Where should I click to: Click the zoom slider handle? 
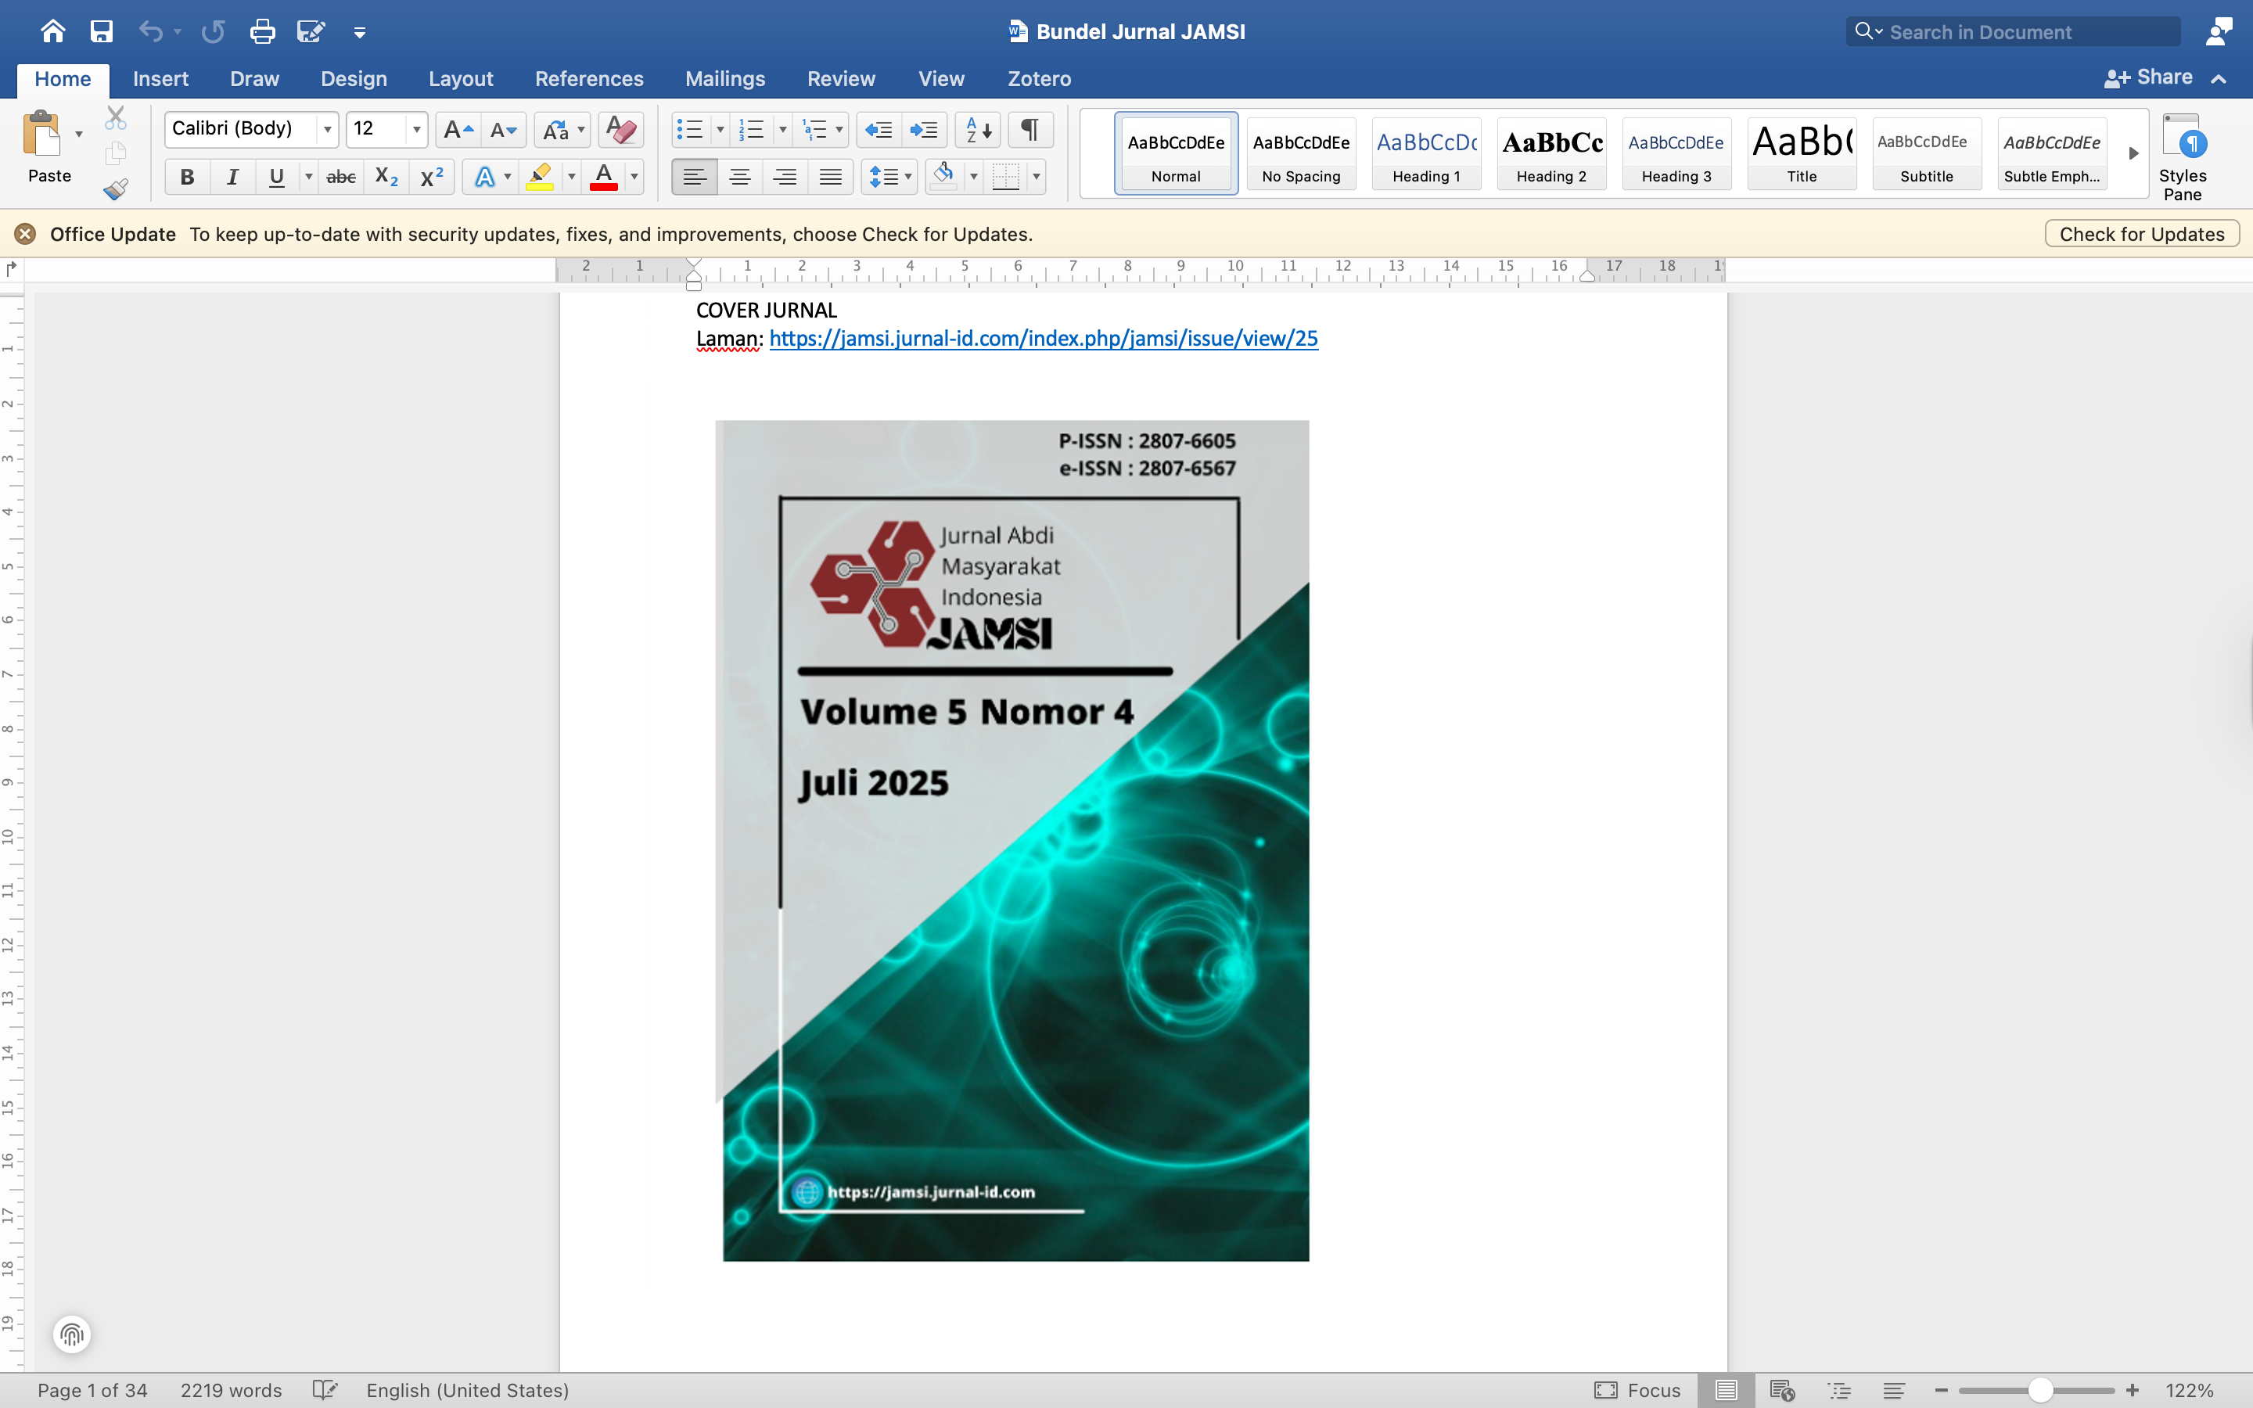(2041, 1390)
